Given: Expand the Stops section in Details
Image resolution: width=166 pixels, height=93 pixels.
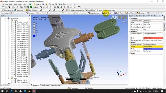Looking at the screenshot, I should point(130,53).
